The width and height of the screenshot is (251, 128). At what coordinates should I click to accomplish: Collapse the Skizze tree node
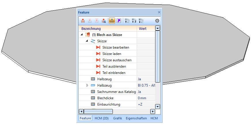click(87, 41)
